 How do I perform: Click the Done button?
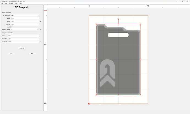coord(32,54)
